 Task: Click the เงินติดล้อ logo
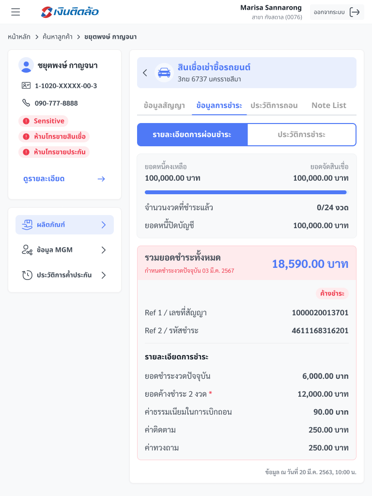click(x=70, y=12)
